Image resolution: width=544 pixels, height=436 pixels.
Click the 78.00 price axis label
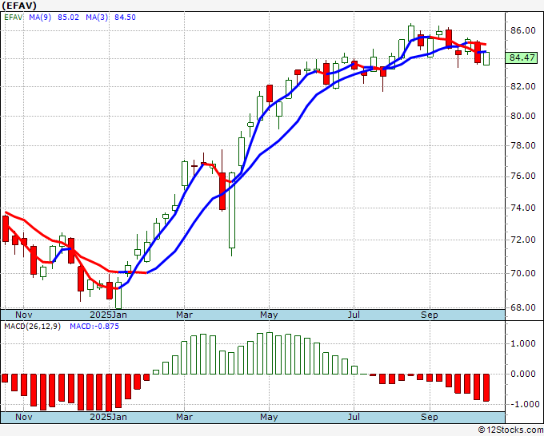click(x=523, y=145)
